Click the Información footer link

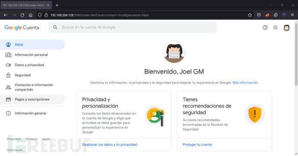tap(15, 150)
